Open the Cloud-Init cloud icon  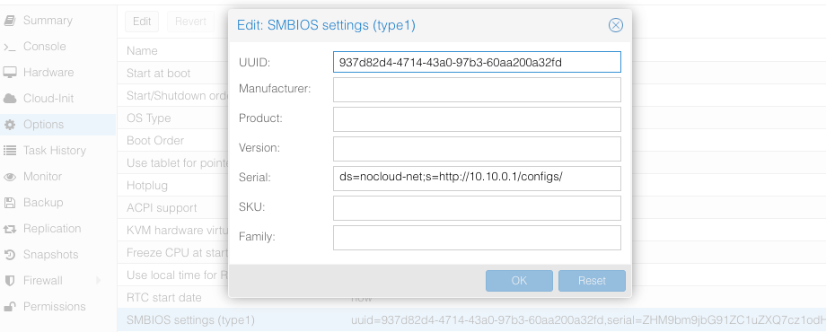tap(10, 99)
